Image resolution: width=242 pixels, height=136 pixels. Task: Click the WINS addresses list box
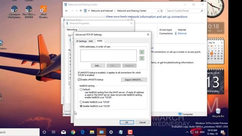click(x=109, y=56)
